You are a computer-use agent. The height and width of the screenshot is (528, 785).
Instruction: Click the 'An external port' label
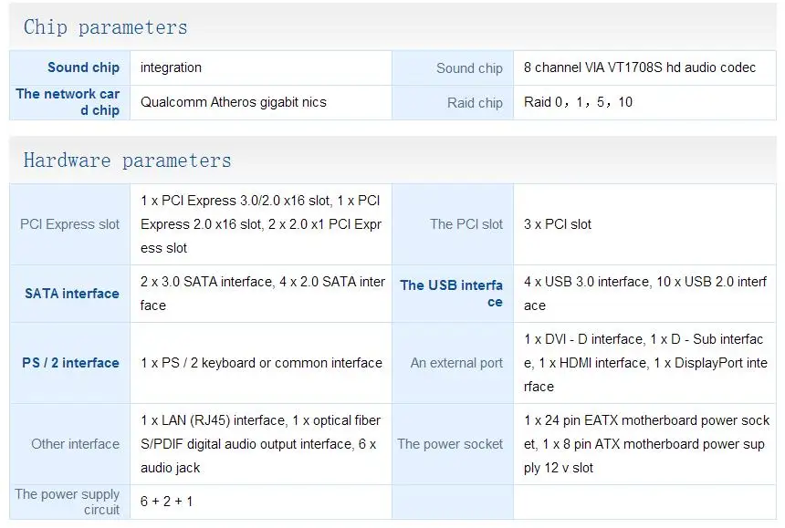pyautogui.click(x=456, y=363)
